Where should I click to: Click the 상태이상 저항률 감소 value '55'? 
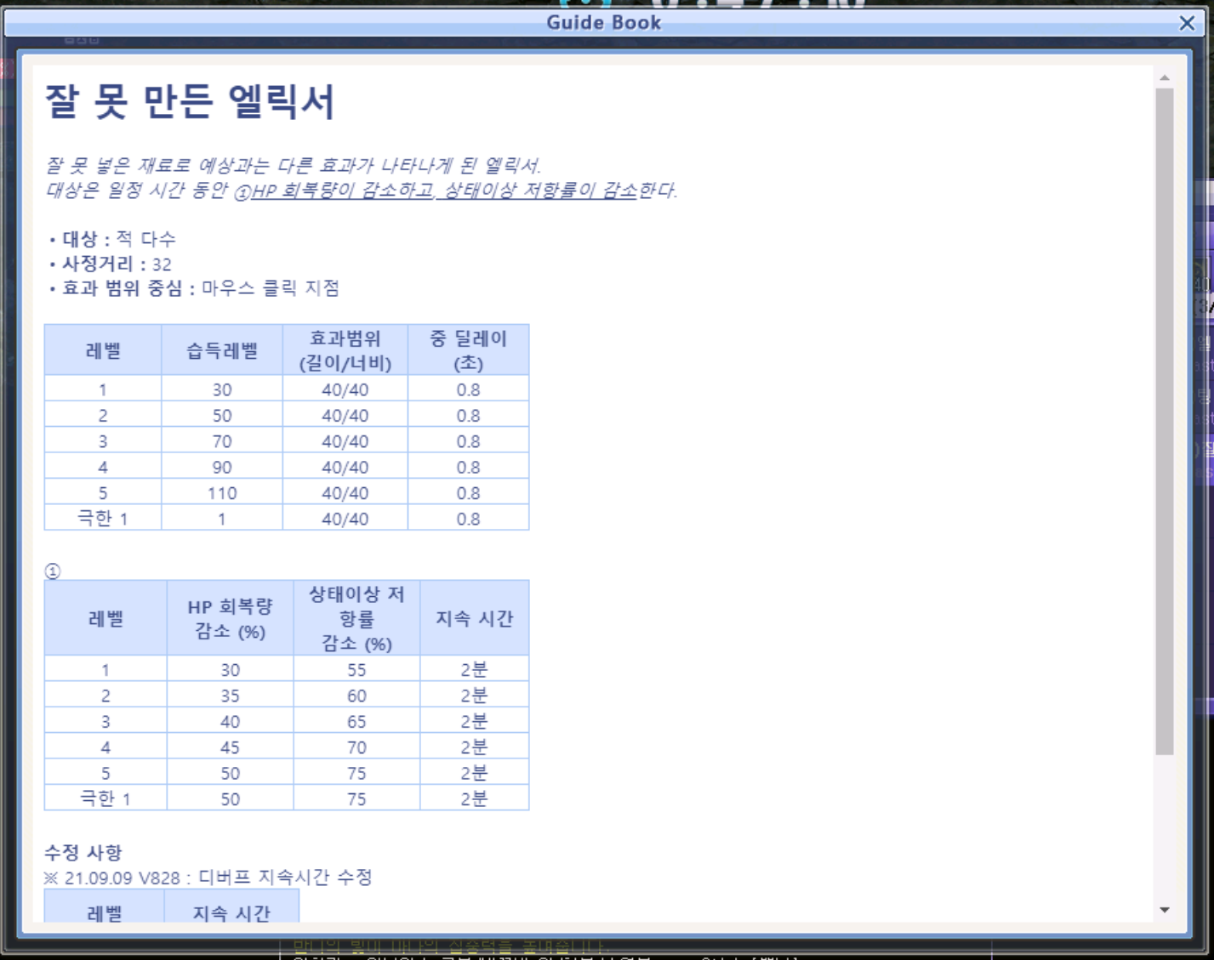coord(356,670)
